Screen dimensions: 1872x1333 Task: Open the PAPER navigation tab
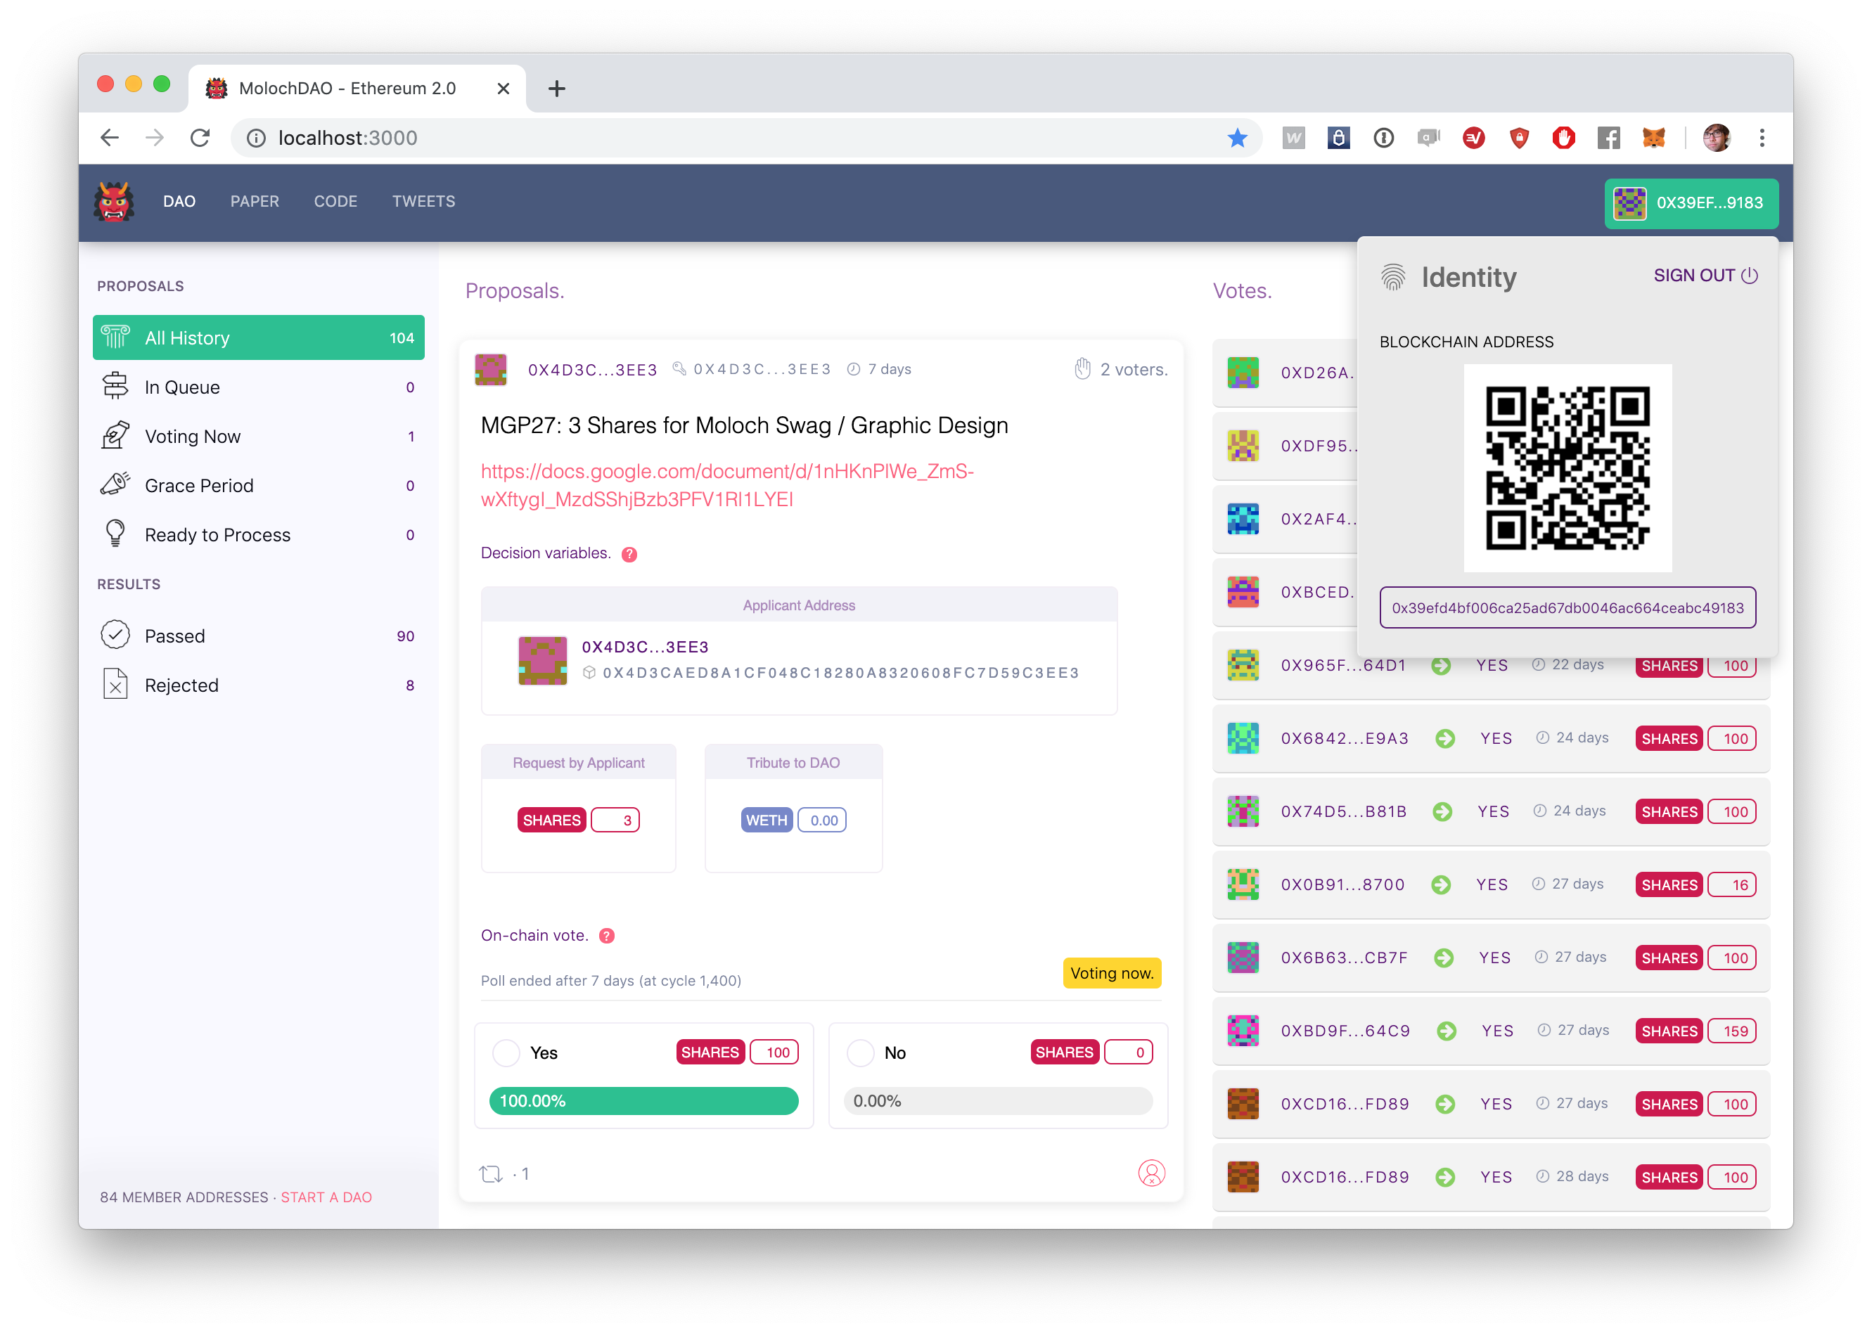[255, 202]
